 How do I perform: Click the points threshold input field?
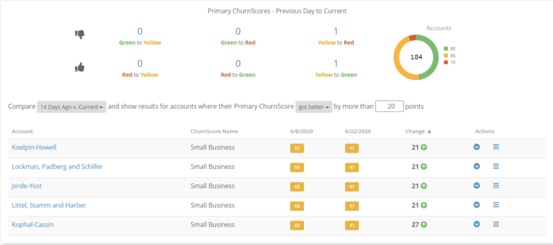(x=389, y=106)
